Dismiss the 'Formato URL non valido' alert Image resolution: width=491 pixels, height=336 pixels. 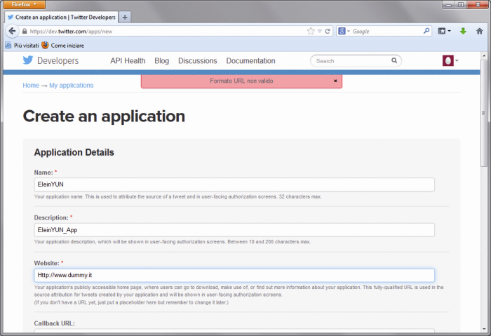[x=335, y=81]
